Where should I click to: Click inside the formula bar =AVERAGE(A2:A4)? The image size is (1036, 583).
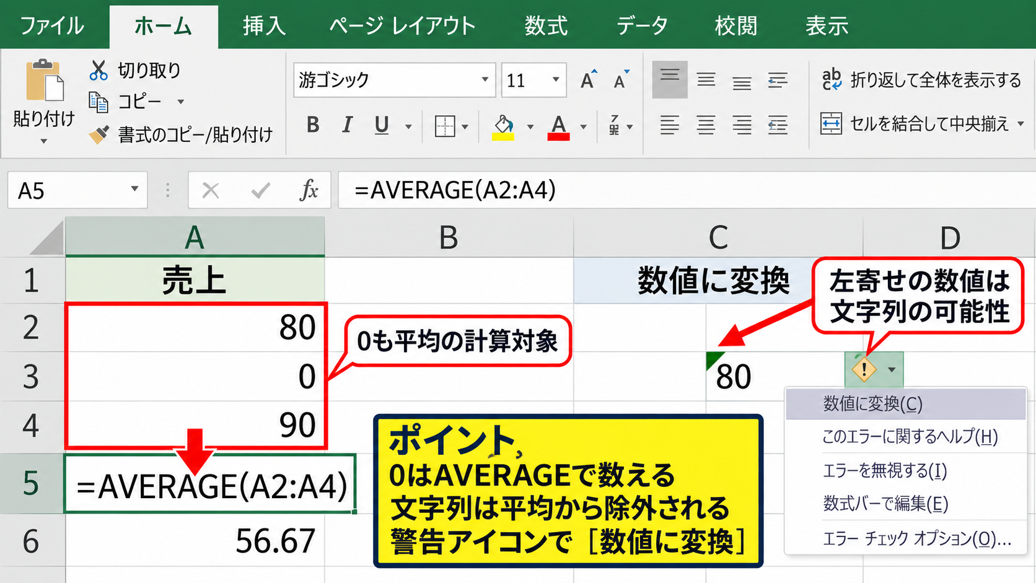click(687, 190)
